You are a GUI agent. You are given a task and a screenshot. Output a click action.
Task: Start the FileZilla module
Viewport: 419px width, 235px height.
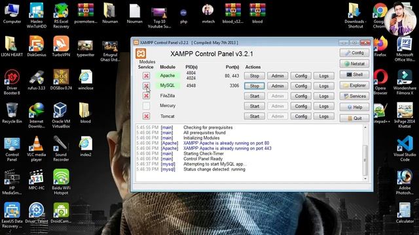tap(255, 96)
